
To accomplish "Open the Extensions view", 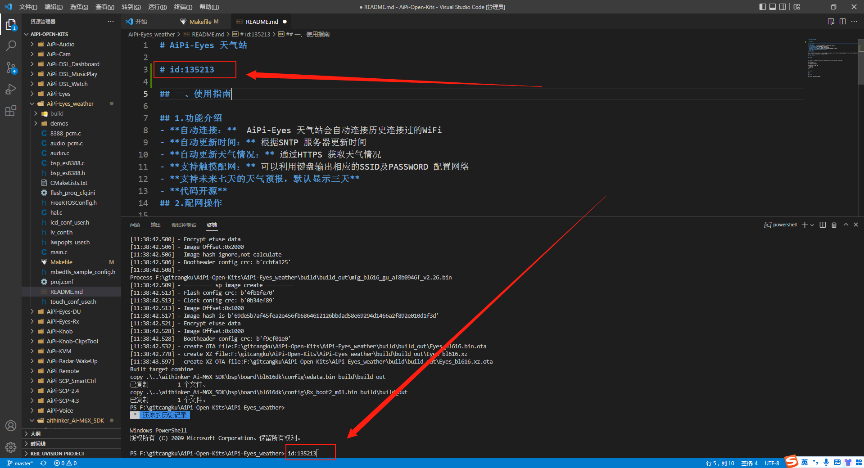I will coord(11,111).
